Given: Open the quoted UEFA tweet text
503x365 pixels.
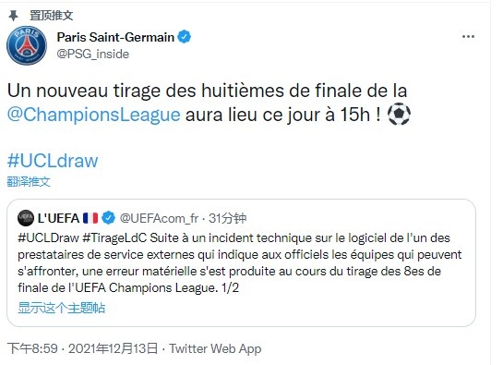Looking at the screenshot, I should [240, 262].
